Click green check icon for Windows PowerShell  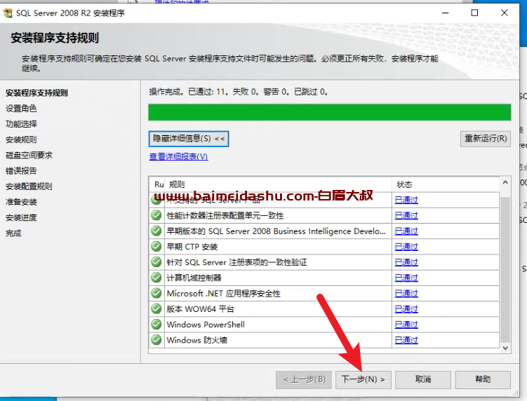click(156, 325)
